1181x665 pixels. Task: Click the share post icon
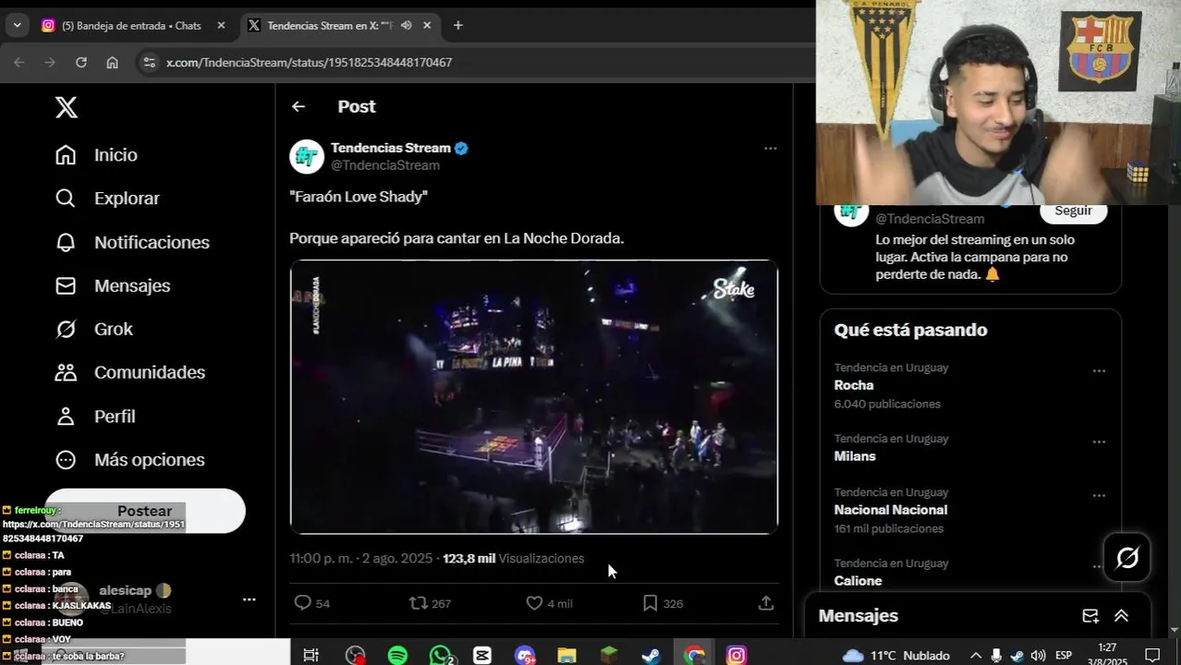coord(765,603)
